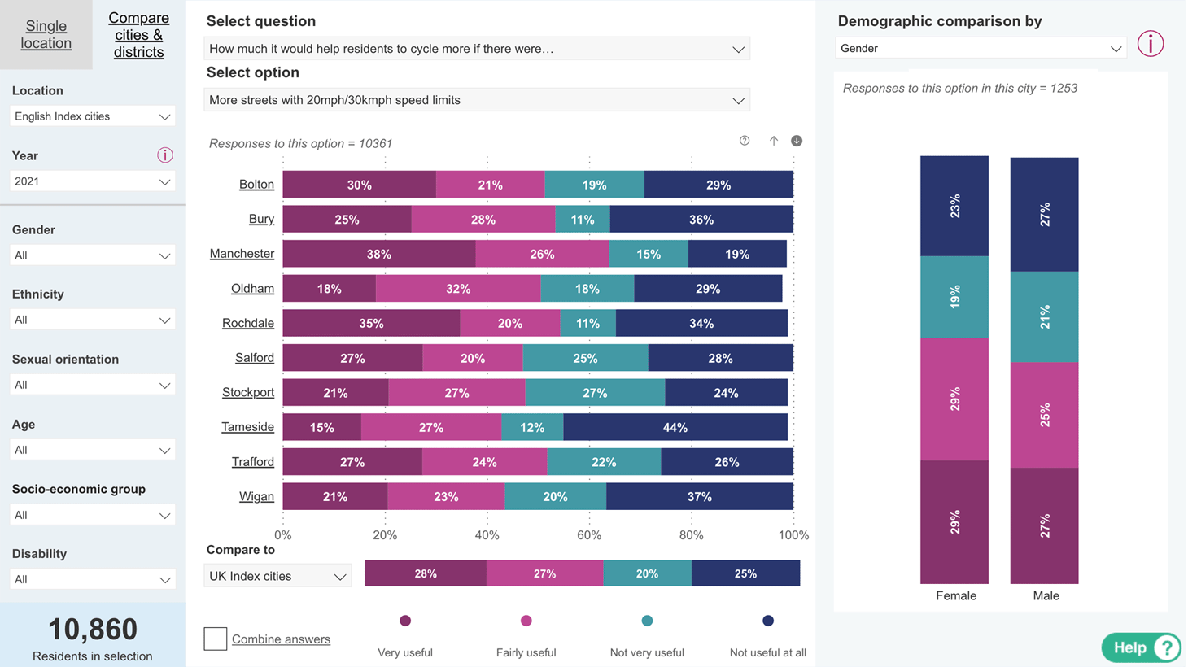Open the Demographic comparison Gender dropdown
The width and height of the screenshot is (1188, 667).
pos(981,48)
